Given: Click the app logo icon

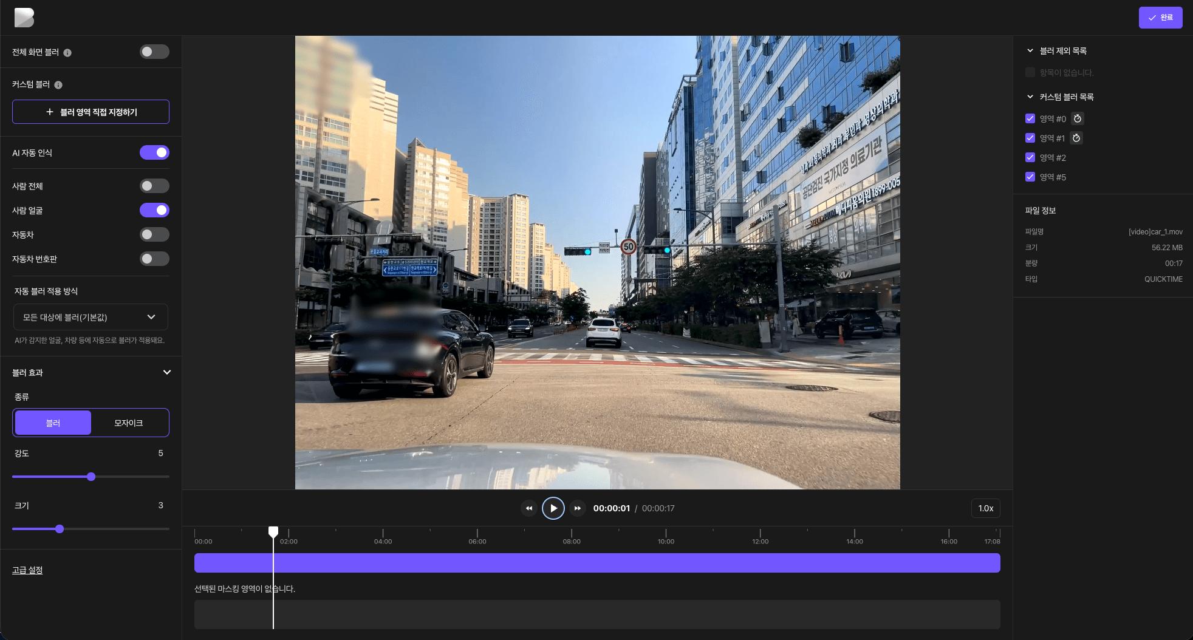Looking at the screenshot, I should click(24, 18).
